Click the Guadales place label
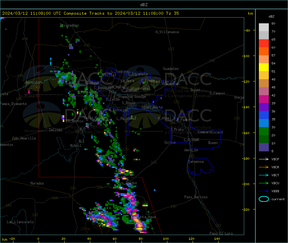Viewport: 288px width, 243px height. [x=171, y=69]
